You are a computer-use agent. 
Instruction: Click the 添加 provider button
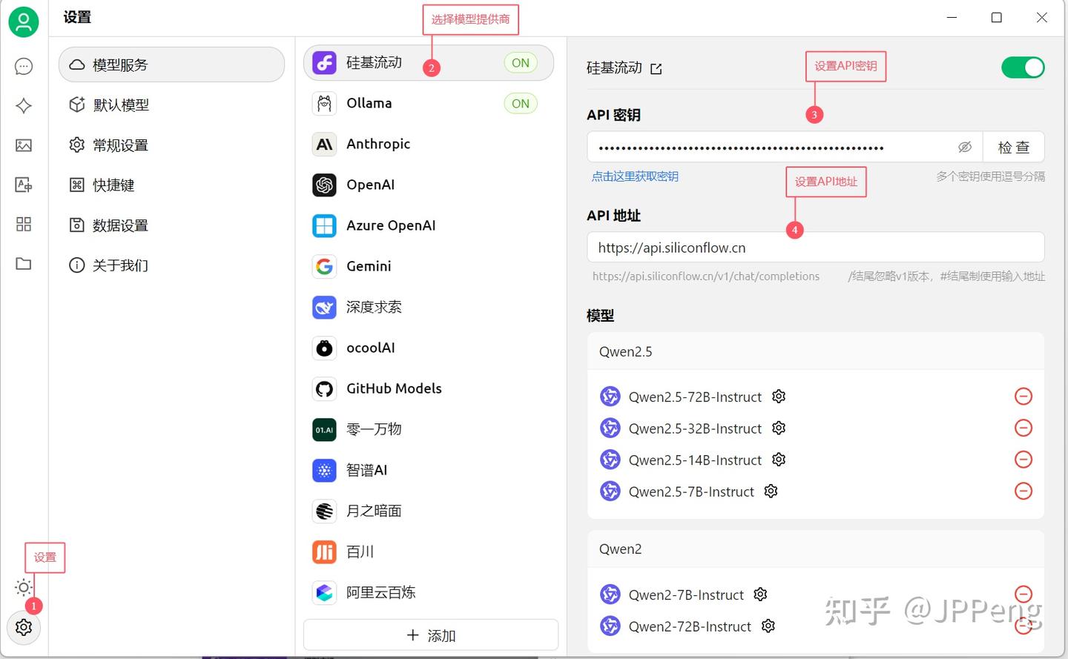[431, 635]
